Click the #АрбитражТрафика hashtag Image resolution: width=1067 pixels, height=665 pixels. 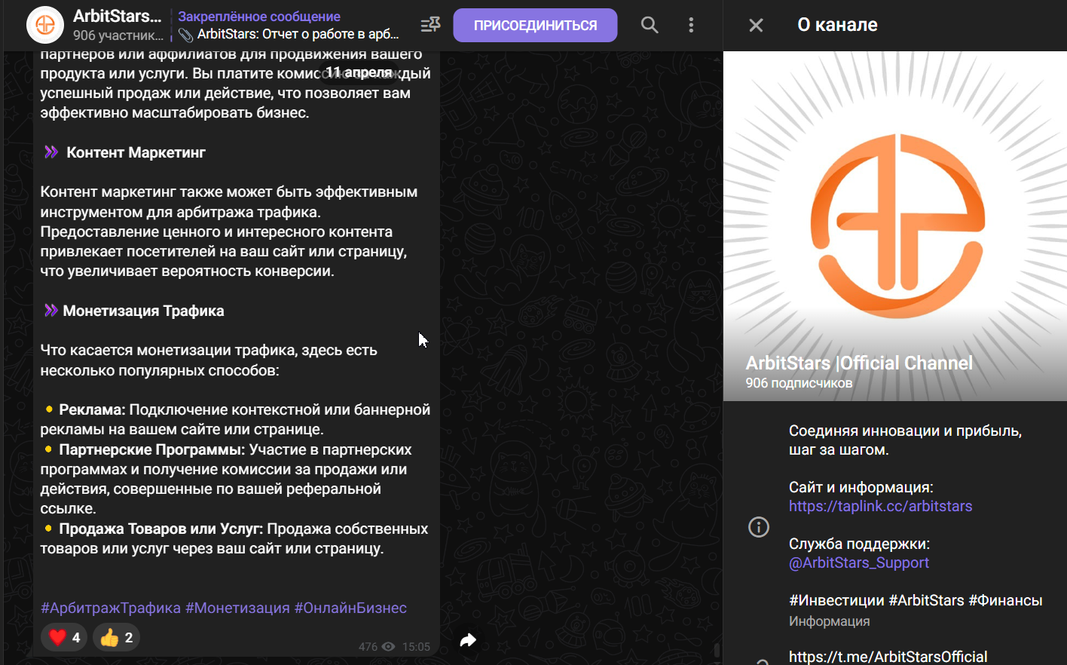111,608
